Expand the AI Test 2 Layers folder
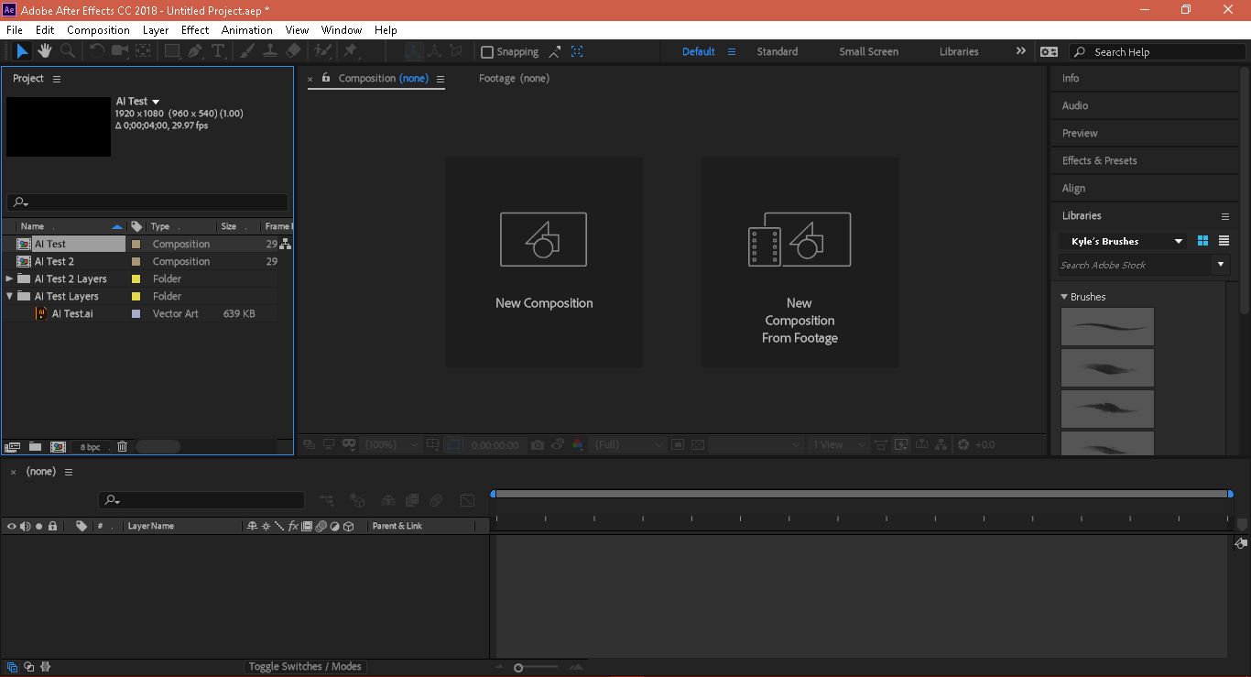 (x=9, y=278)
